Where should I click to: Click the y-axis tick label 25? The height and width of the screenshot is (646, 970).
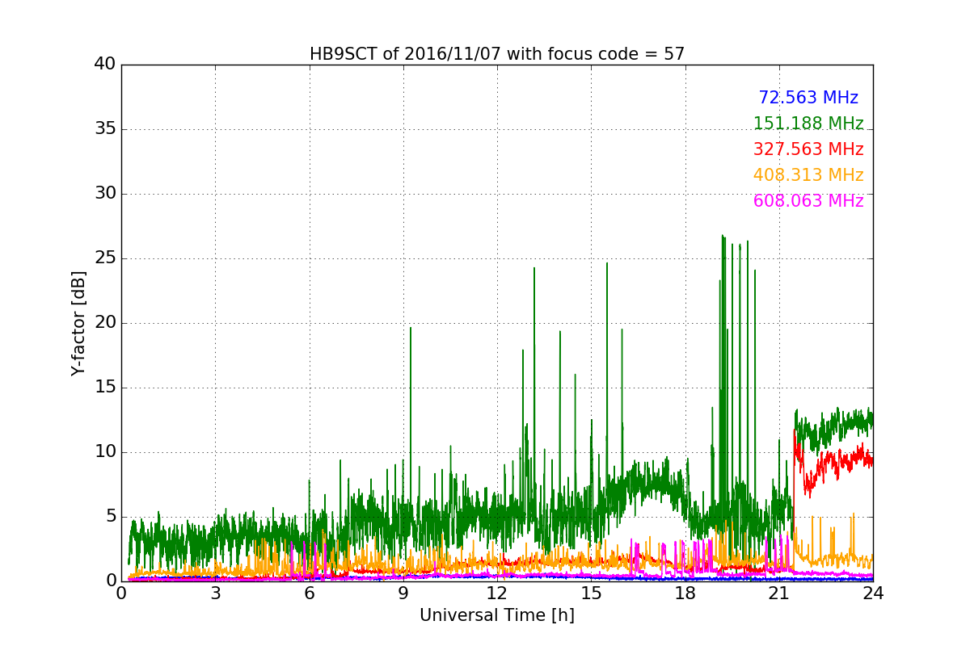105,258
